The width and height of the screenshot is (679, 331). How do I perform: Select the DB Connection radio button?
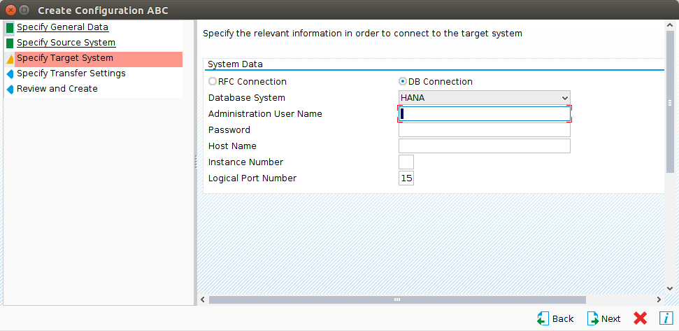click(403, 82)
